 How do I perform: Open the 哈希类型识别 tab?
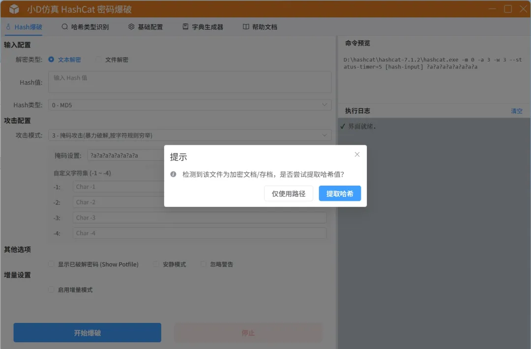click(x=85, y=27)
